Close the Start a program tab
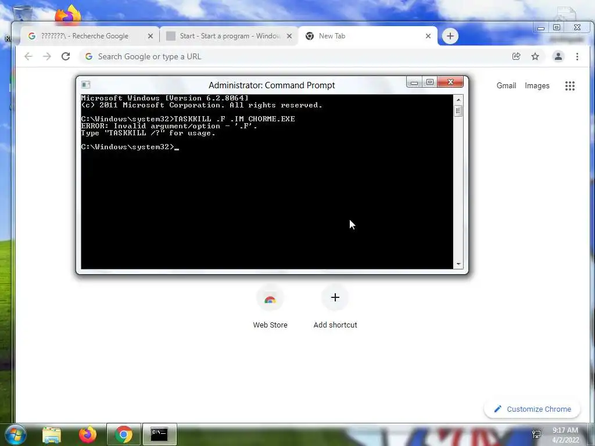 coord(289,36)
